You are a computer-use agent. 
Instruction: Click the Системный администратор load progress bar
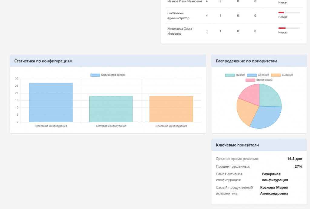(289, 13)
